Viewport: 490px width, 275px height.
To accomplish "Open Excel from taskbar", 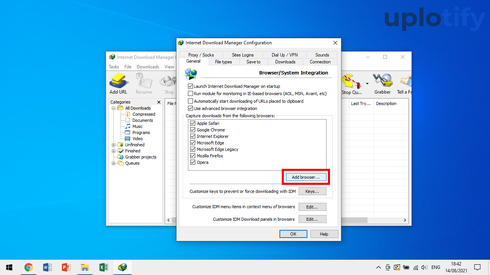I will pyautogui.click(x=103, y=267).
